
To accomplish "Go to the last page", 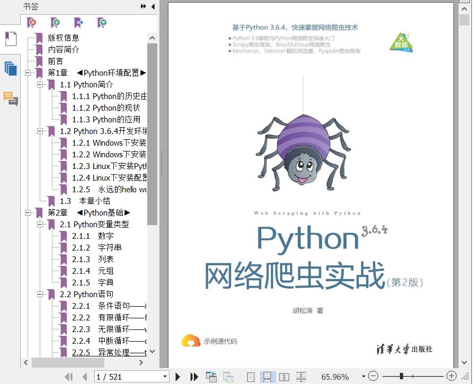I will (194, 377).
